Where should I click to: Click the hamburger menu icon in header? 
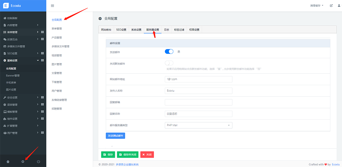tap(52, 6)
